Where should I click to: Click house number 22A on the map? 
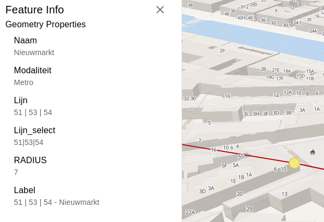[x=190, y=212]
